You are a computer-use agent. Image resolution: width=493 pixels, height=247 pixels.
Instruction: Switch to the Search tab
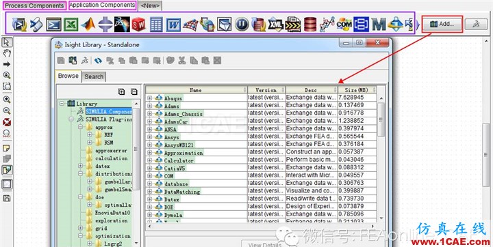tap(94, 77)
